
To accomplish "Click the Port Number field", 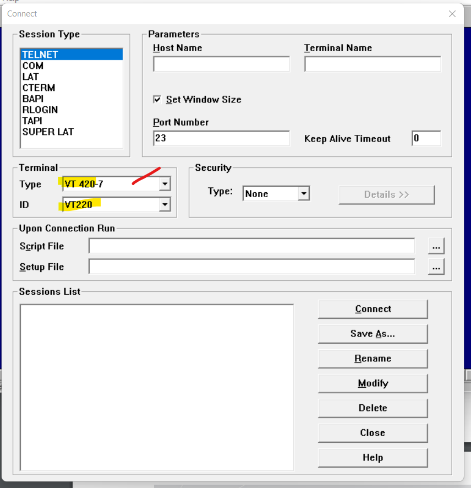I will [221, 138].
